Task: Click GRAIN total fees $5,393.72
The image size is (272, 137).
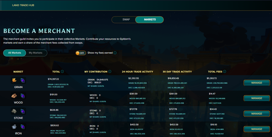Action: (x=212, y=78)
